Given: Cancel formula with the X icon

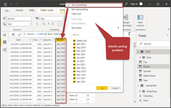Looking at the screenshot, I should [x=13, y=35].
